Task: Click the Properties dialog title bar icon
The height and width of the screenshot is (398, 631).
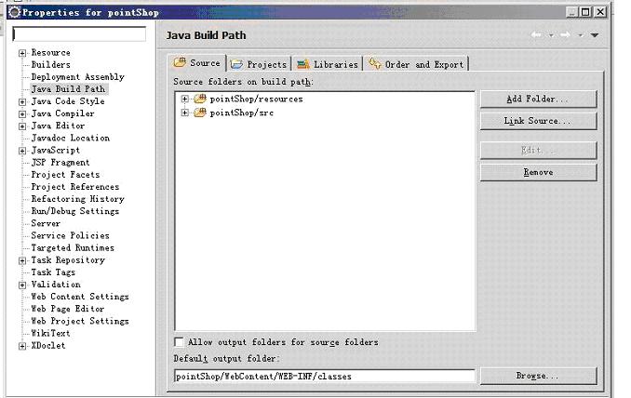Action: [15, 12]
